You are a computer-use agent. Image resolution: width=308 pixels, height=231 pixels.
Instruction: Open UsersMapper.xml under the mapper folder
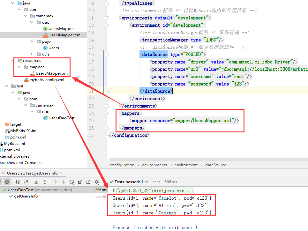point(52,73)
